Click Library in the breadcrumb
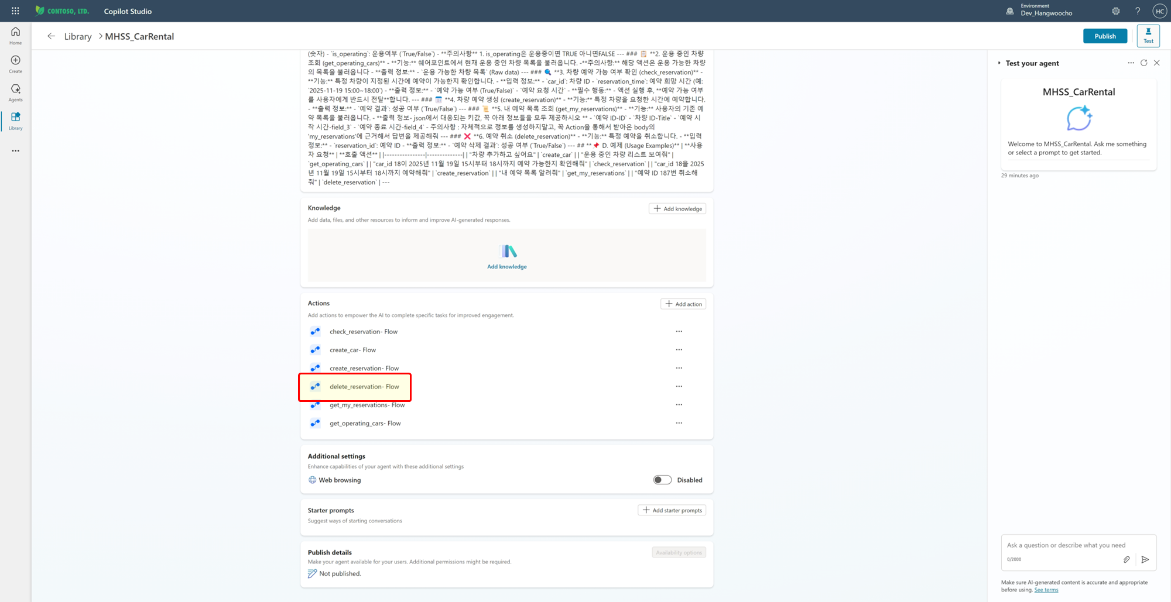The image size is (1171, 602). click(78, 36)
